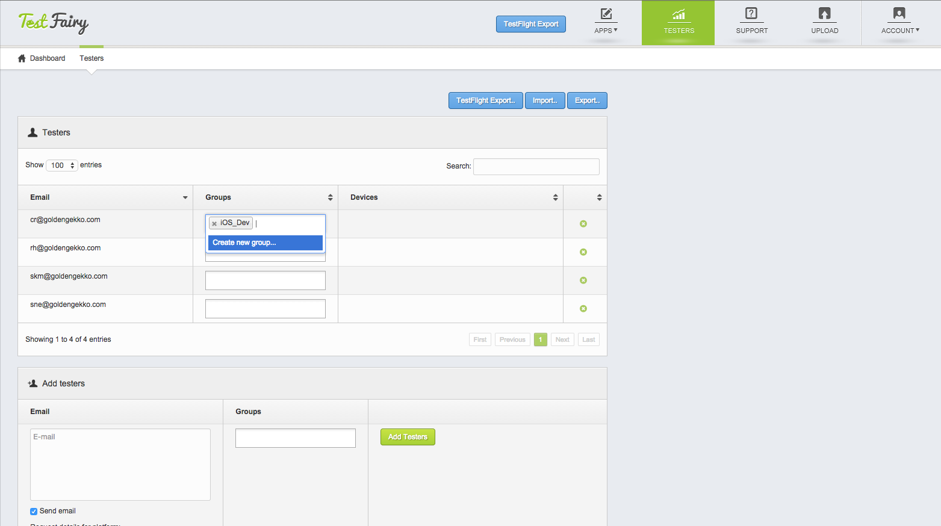Click the Dashboard home icon
Viewport: 941px width, 526px height.
pyautogui.click(x=22, y=58)
